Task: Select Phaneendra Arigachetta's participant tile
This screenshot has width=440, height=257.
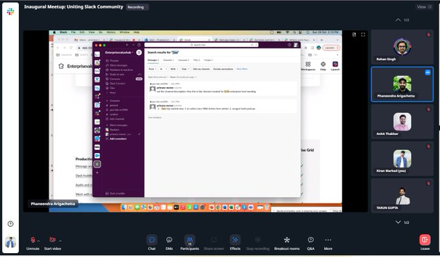Action: coord(402,84)
